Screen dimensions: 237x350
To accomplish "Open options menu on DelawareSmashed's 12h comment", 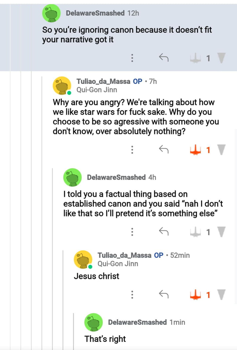I will pyautogui.click(x=132, y=58).
